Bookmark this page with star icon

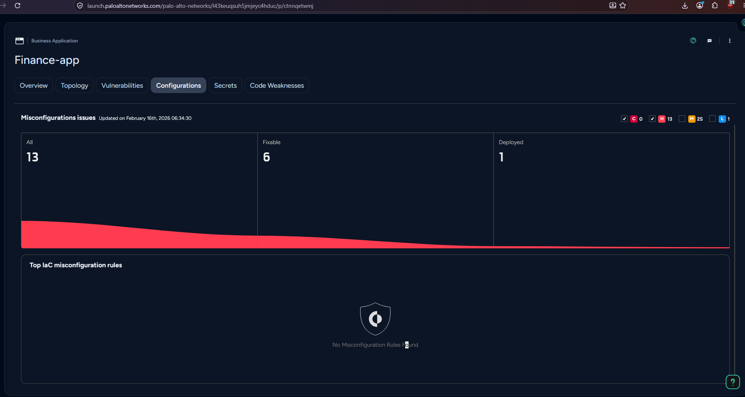623,6
